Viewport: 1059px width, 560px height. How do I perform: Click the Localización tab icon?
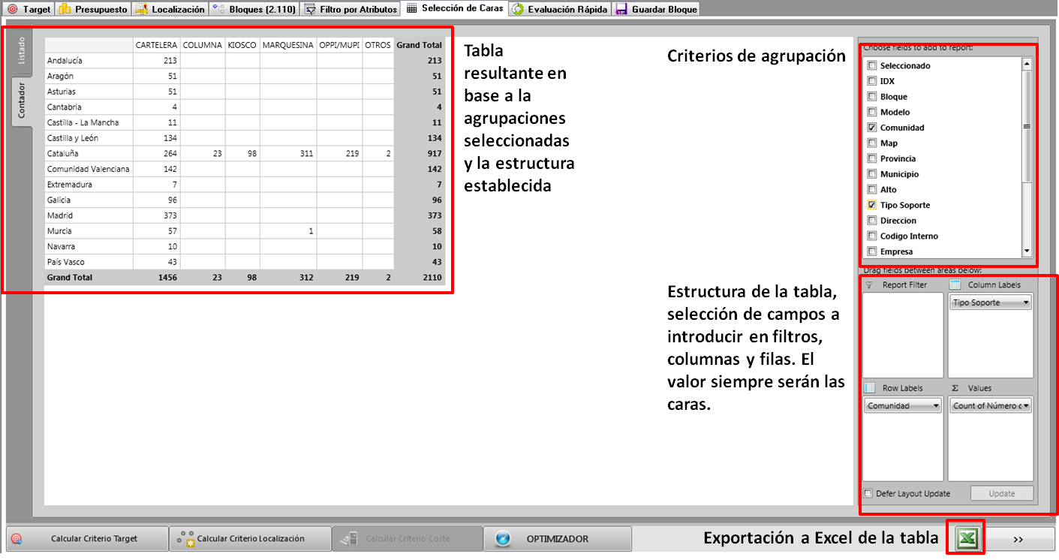[x=142, y=9]
